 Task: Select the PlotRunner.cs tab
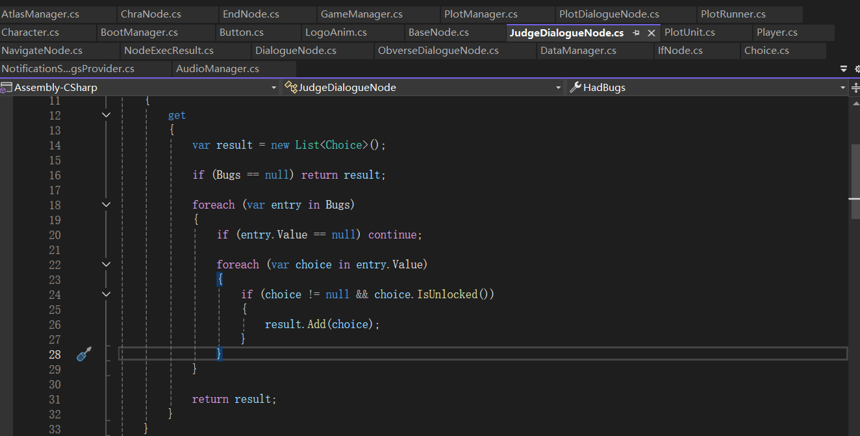[x=733, y=14]
